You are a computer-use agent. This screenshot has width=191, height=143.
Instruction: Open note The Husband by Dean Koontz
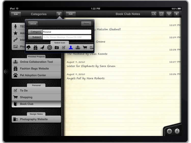point(87,54)
